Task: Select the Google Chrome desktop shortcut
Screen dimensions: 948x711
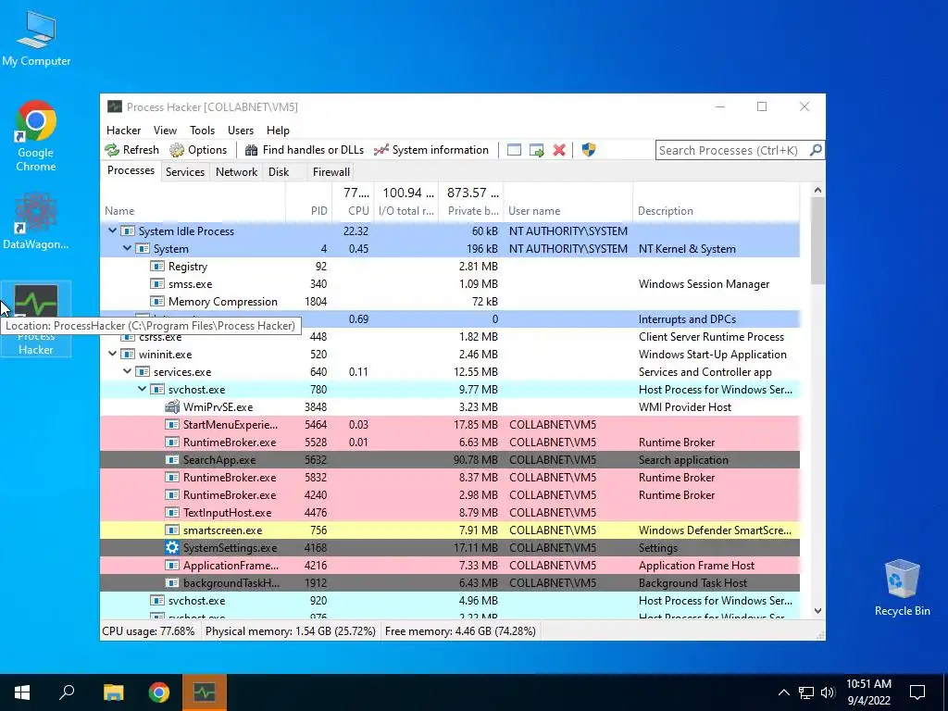Action: coord(36,135)
